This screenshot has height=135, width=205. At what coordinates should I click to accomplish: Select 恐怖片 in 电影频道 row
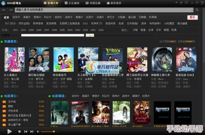pyautogui.click(x=116, y=96)
